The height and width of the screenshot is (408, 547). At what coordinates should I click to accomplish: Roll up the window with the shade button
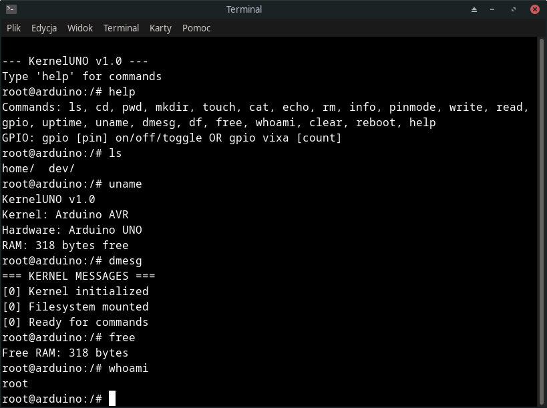(x=475, y=9)
